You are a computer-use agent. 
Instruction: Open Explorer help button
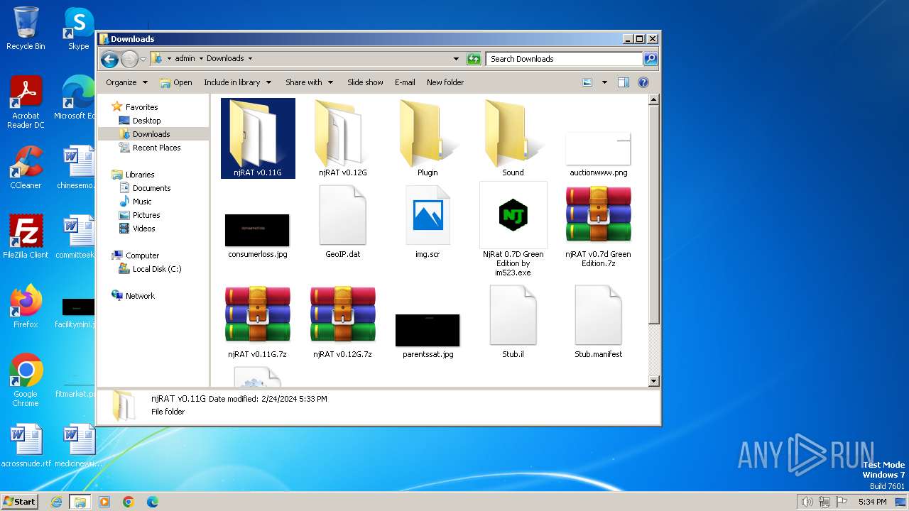643,82
